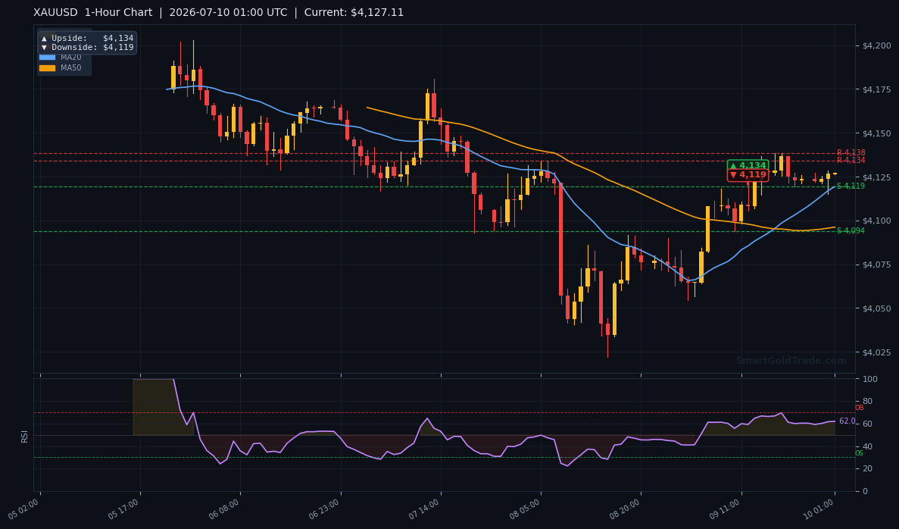Click the 08 05:00 time axis label
899x529 pixels.
point(525,509)
